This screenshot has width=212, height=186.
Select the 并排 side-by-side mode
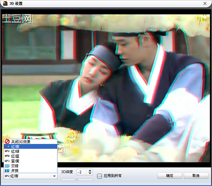coord(30,170)
